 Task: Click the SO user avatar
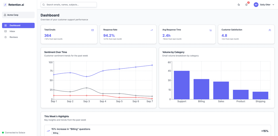[256, 5]
